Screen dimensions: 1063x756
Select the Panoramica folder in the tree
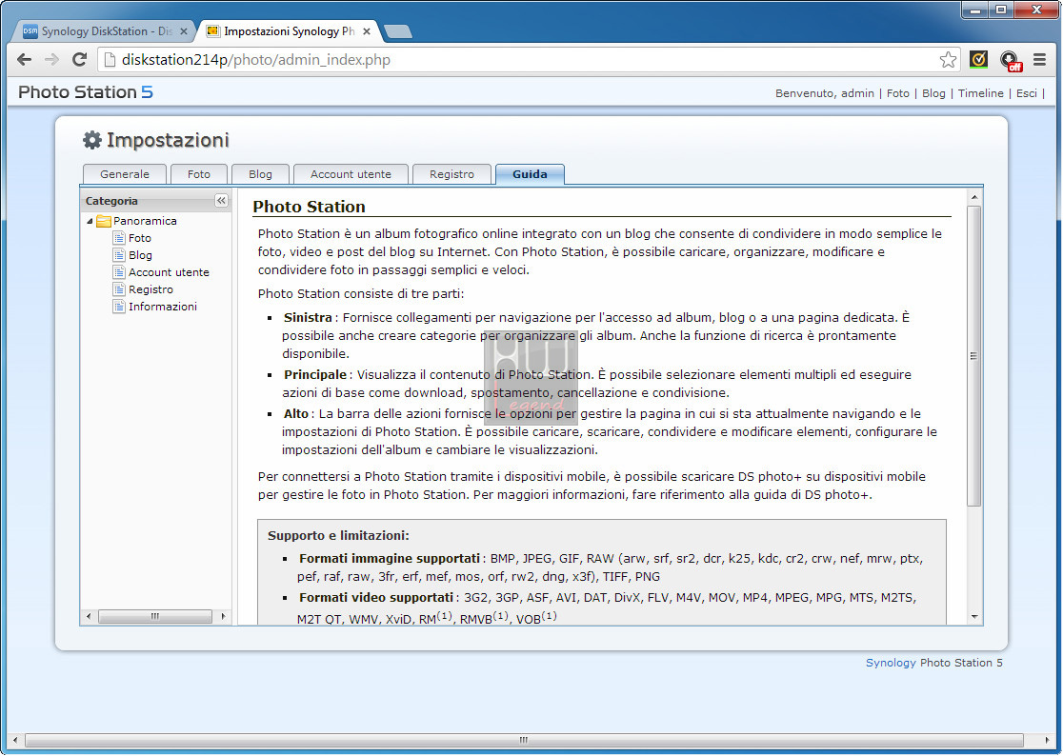pyautogui.click(x=145, y=221)
